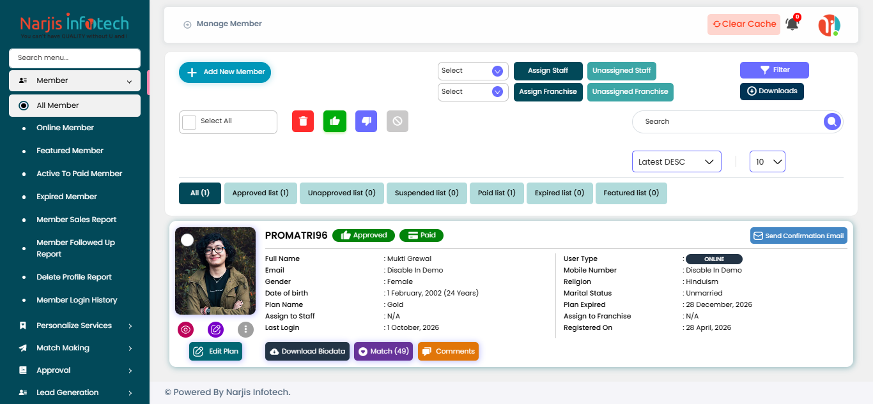Click Add New Member button
Viewport: 873px width, 404px height.
pyautogui.click(x=225, y=72)
